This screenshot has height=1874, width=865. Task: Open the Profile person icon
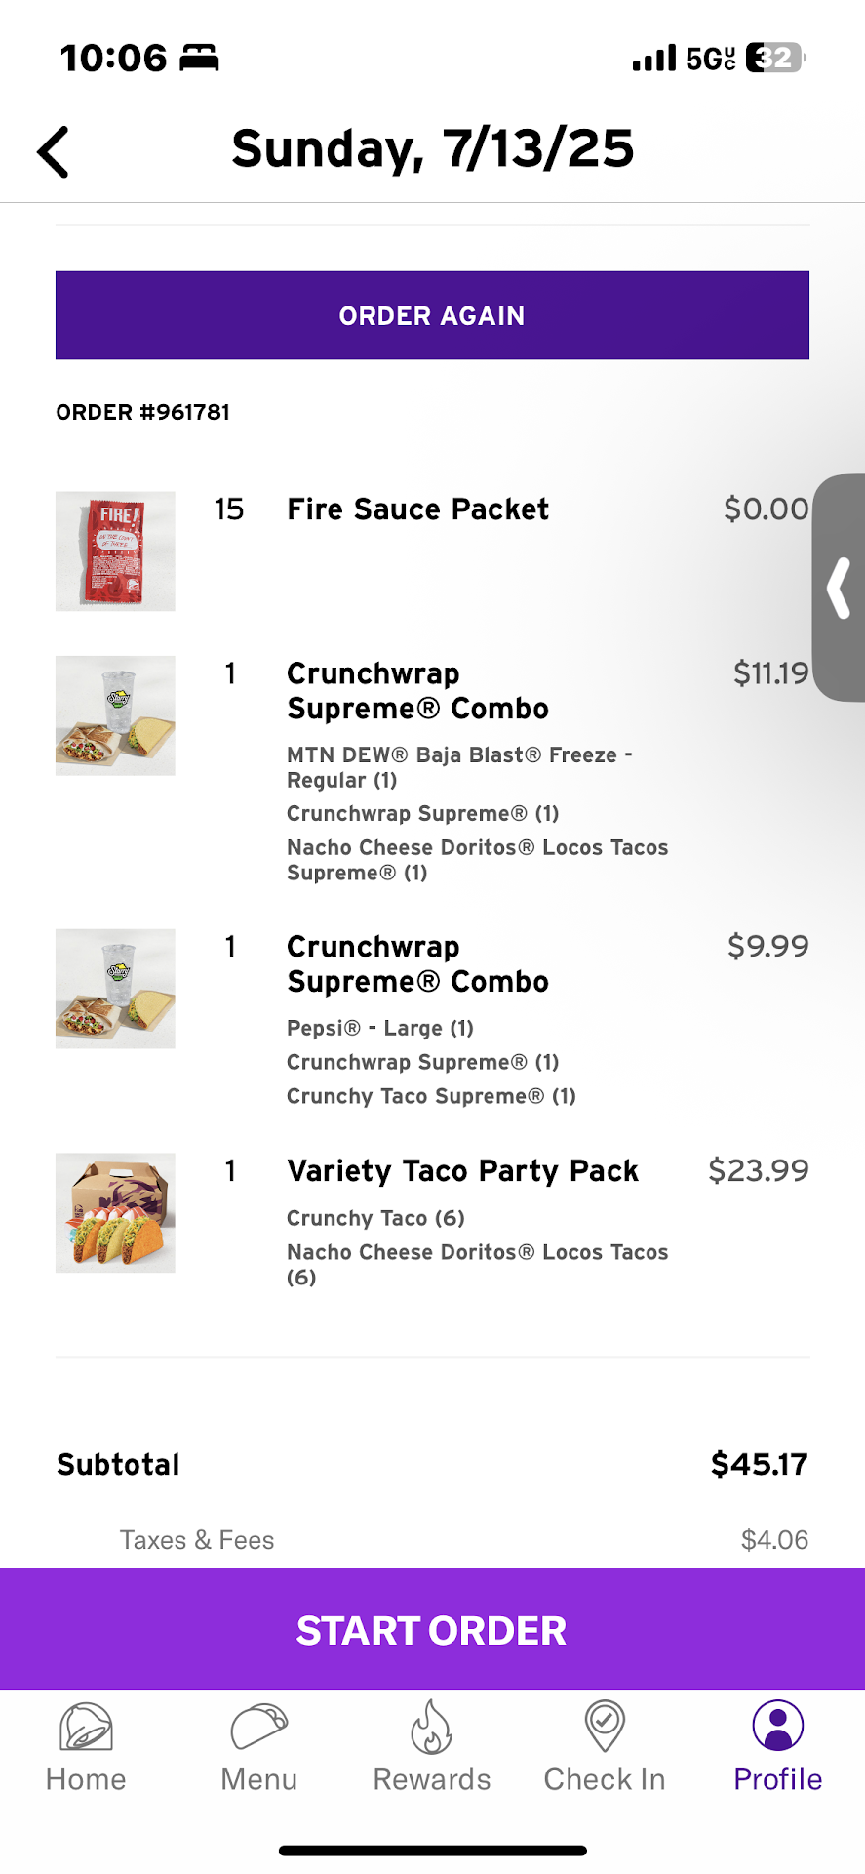tap(777, 1726)
